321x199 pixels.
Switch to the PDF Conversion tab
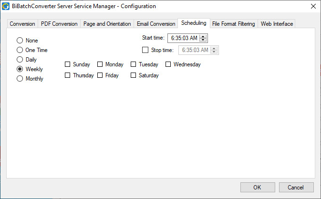(59, 24)
